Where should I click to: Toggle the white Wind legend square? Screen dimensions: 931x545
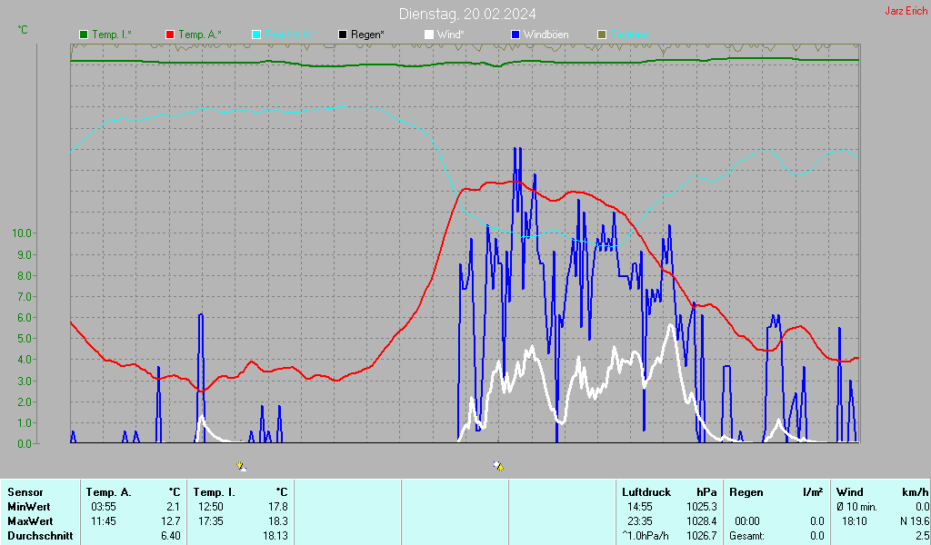point(429,35)
